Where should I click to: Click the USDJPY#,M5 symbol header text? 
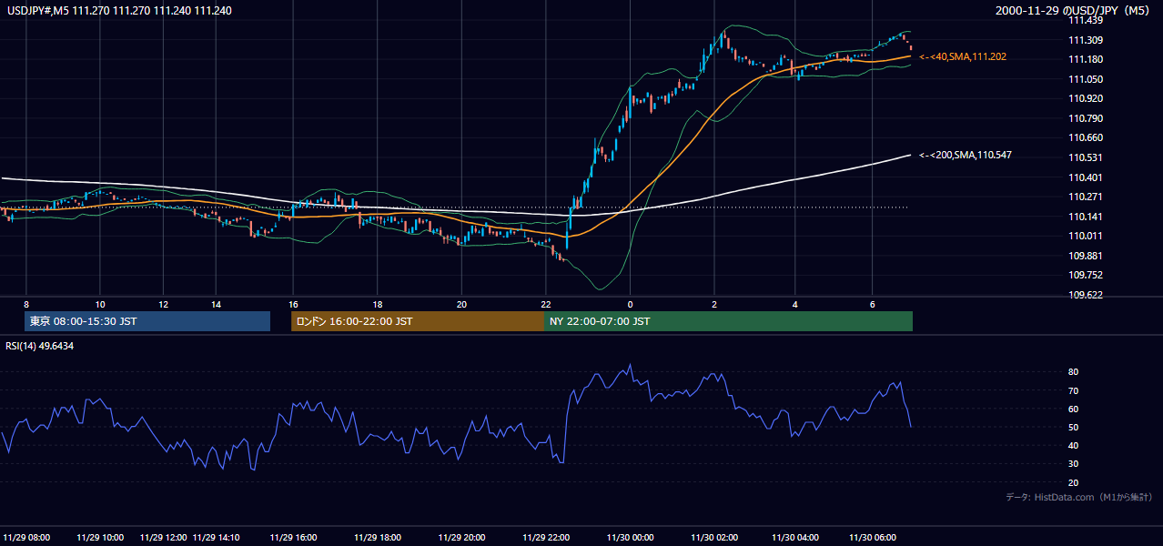tap(117, 11)
